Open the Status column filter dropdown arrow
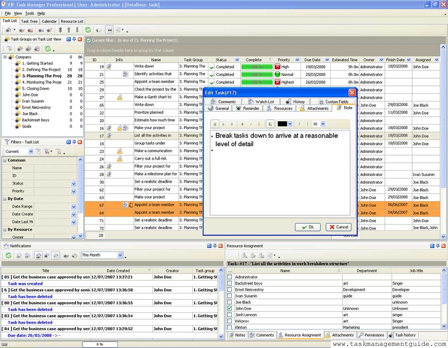This screenshot has height=348, width=448. click(x=237, y=59)
